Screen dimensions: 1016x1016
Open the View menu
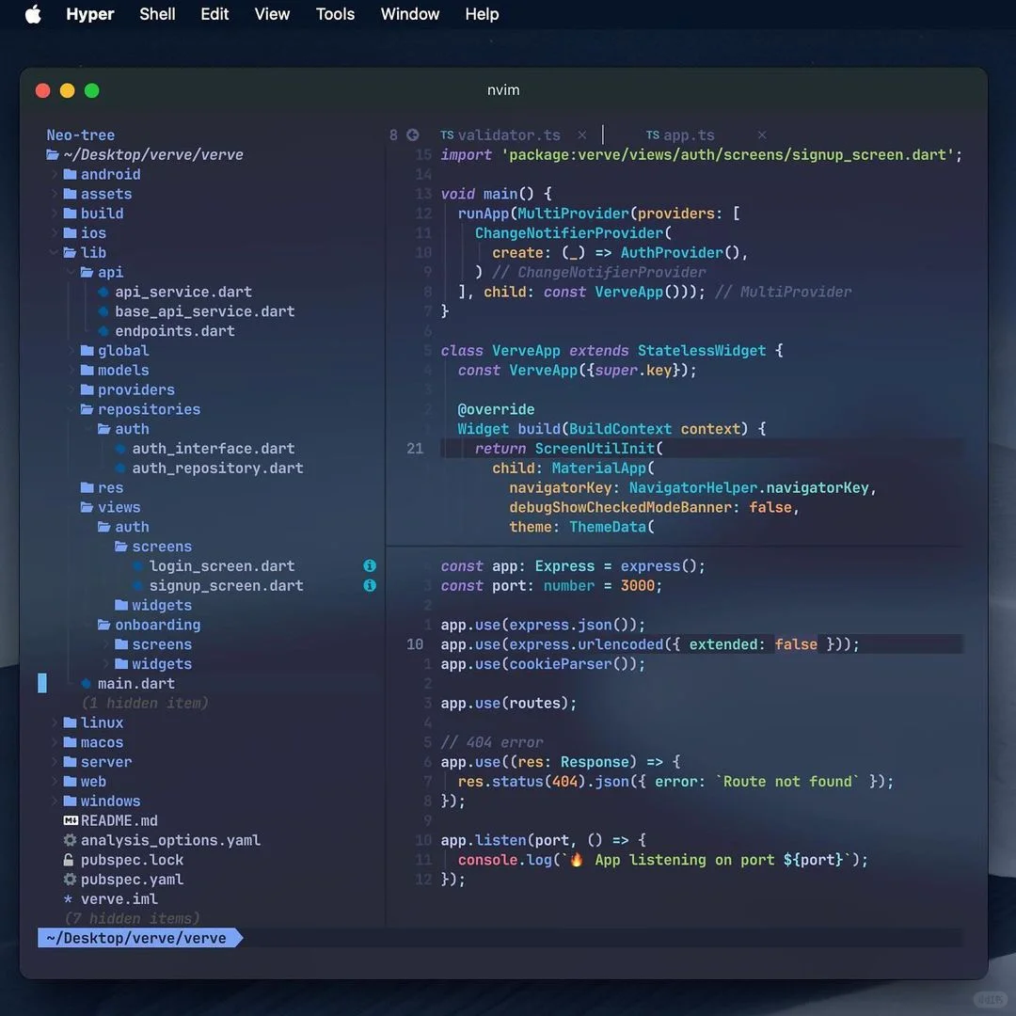(272, 14)
